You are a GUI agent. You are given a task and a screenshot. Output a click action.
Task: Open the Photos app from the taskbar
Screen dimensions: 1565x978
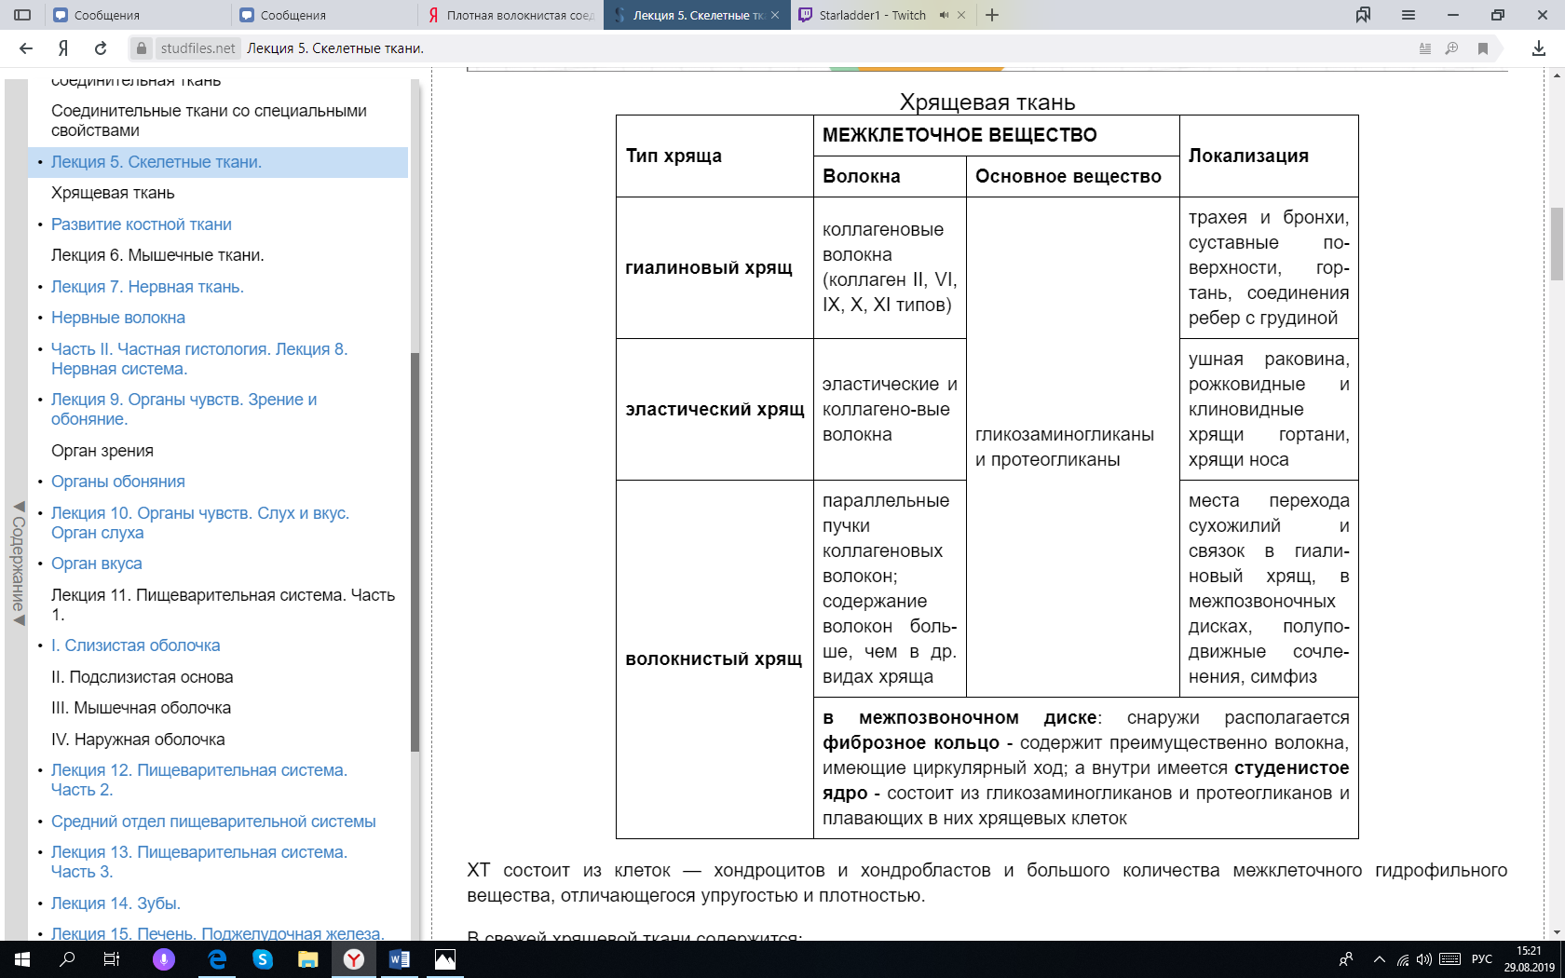(445, 959)
